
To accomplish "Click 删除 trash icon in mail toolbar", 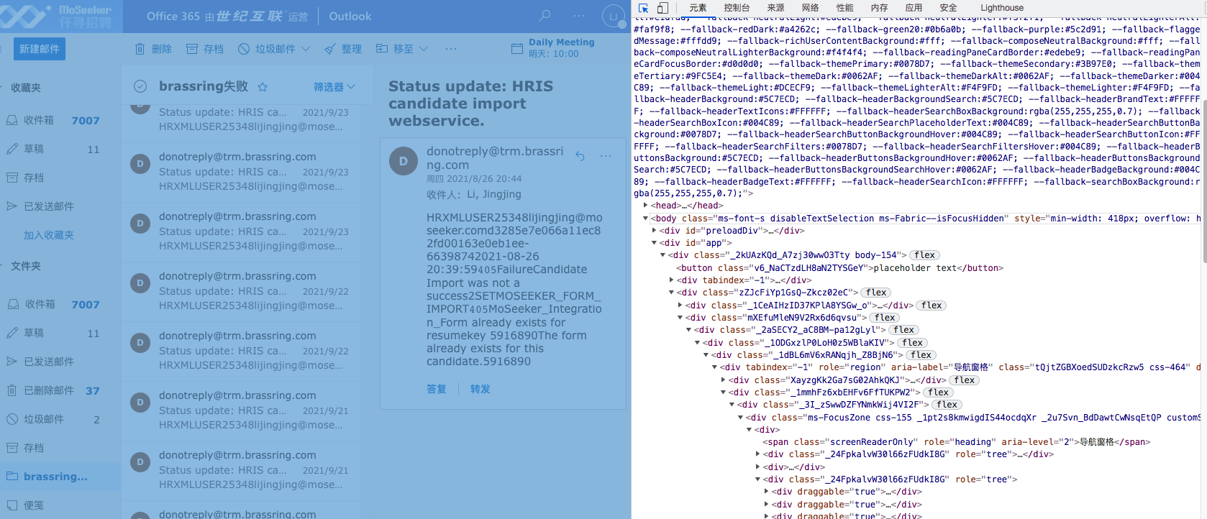I will (x=140, y=49).
